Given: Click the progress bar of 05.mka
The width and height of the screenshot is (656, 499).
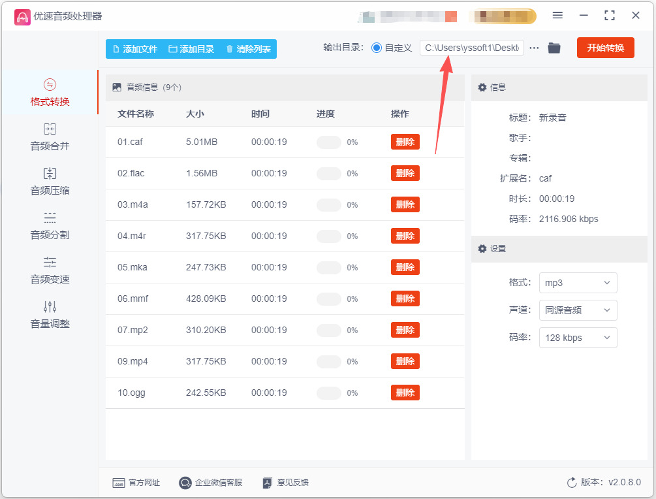Looking at the screenshot, I should coord(329,268).
